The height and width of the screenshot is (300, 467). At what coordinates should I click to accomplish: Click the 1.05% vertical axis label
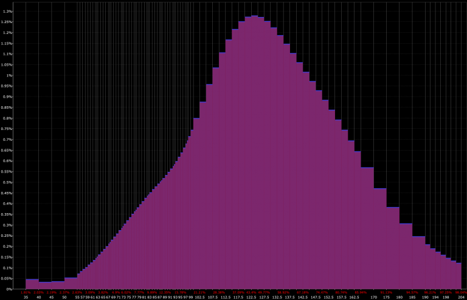[7, 65]
